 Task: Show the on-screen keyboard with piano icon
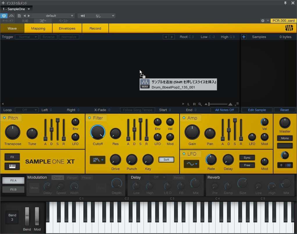coord(12,166)
